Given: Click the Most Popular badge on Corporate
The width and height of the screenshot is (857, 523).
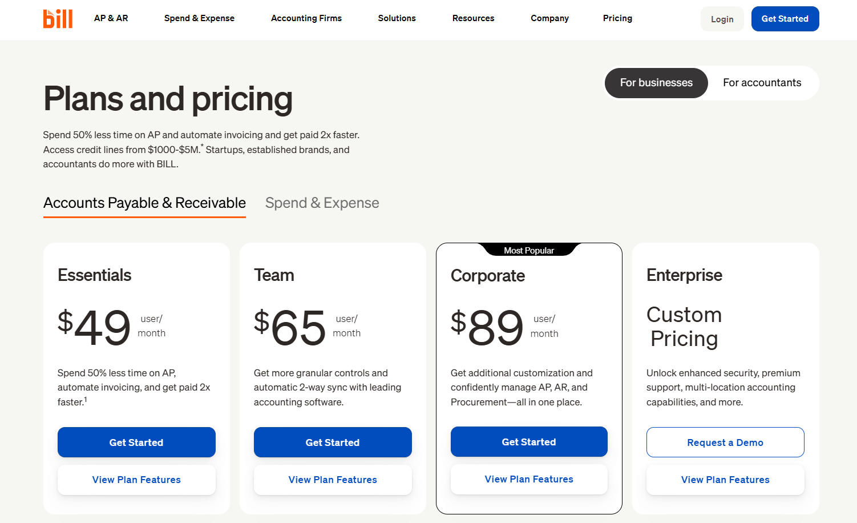Looking at the screenshot, I should coord(529,250).
